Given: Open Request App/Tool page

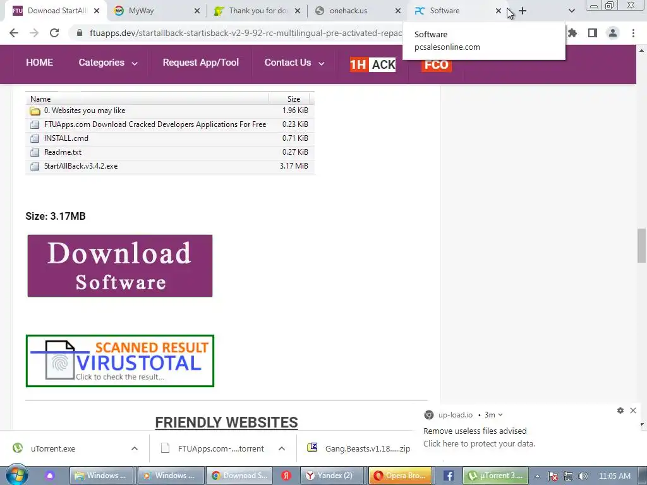Looking at the screenshot, I should [x=201, y=63].
